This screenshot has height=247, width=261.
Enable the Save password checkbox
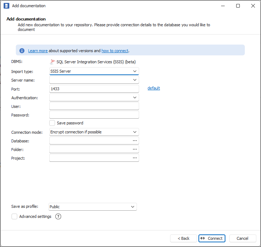click(52, 123)
